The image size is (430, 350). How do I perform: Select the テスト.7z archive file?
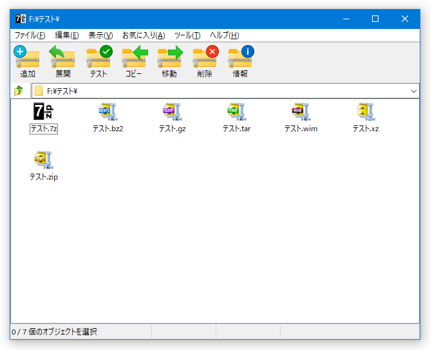pos(44,118)
